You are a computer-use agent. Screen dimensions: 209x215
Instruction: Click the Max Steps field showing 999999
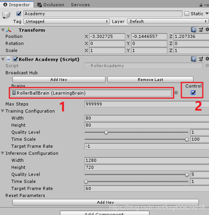tap(147, 104)
